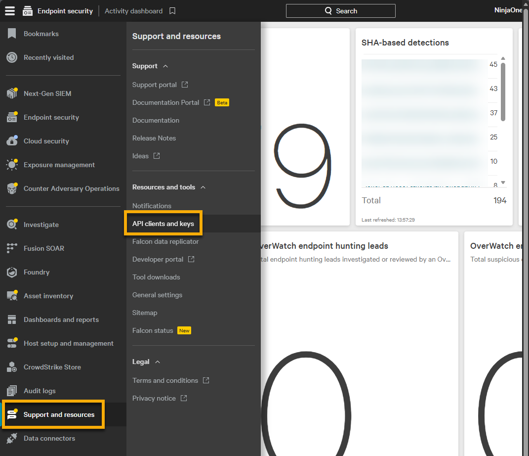Select the Exposure management sun icon
Screen dimensions: 529x456
[12, 165]
